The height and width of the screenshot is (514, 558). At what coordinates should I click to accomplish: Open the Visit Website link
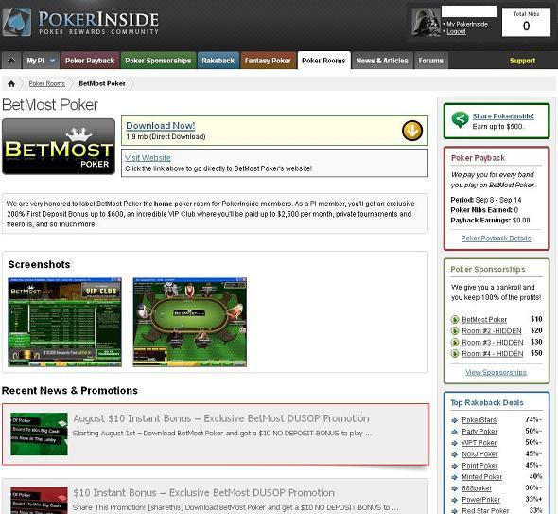[148, 158]
